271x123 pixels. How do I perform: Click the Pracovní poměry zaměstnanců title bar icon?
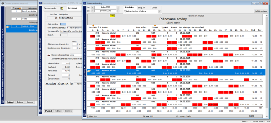point(40,3)
